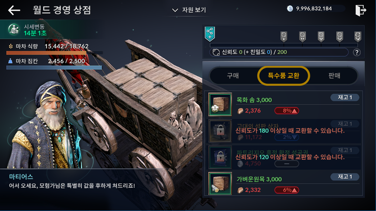The width and height of the screenshot is (376, 211).
Task: Open the teal share badge icon
Action: (x=209, y=34)
